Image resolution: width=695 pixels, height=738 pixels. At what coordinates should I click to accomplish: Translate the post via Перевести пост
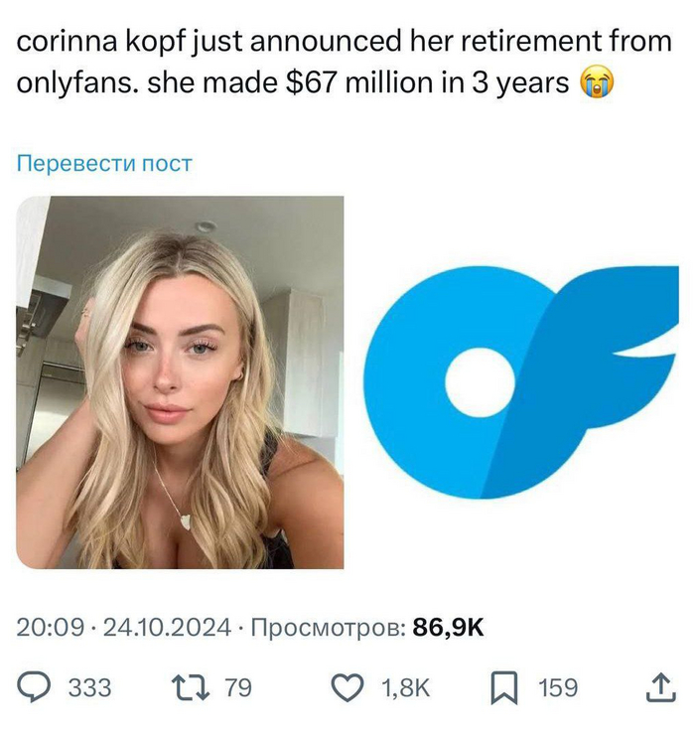[x=104, y=163]
